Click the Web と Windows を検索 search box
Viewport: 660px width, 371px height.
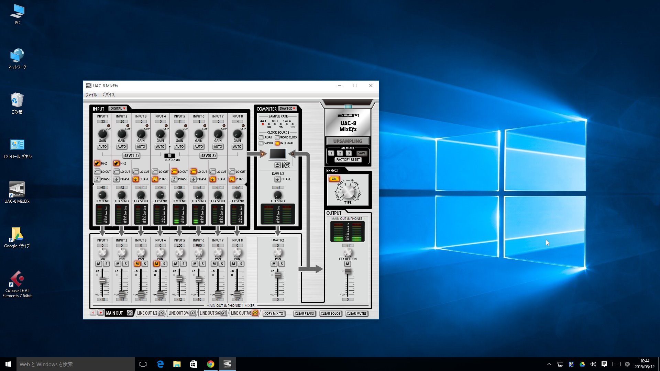pyautogui.click(x=76, y=364)
